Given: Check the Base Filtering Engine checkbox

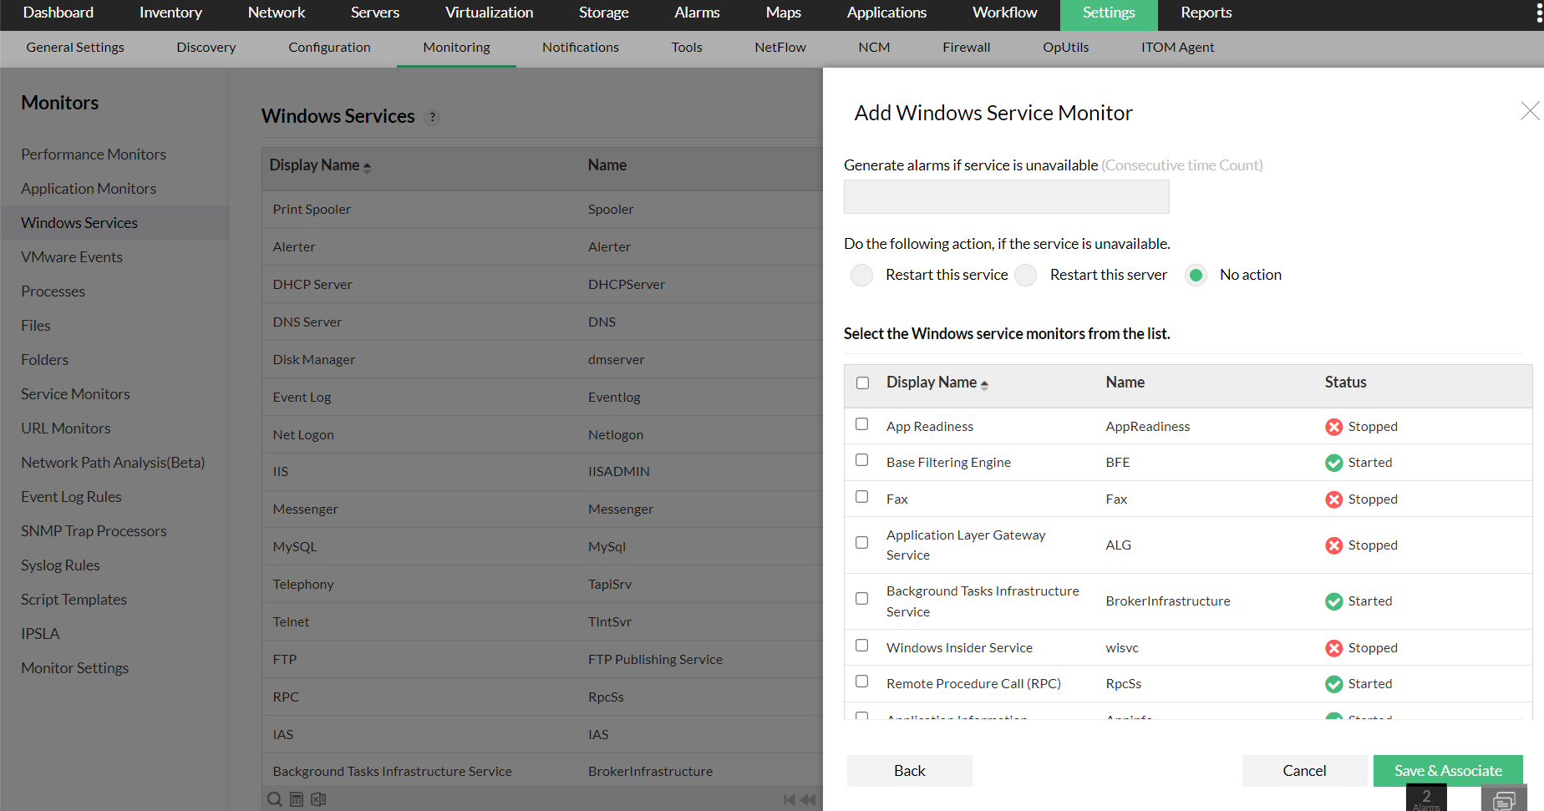Looking at the screenshot, I should (862, 460).
